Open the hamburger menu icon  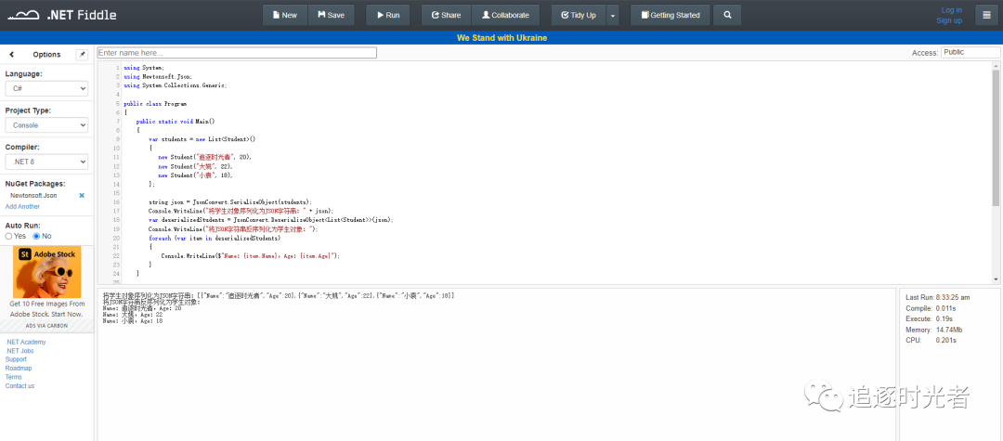[x=987, y=15]
